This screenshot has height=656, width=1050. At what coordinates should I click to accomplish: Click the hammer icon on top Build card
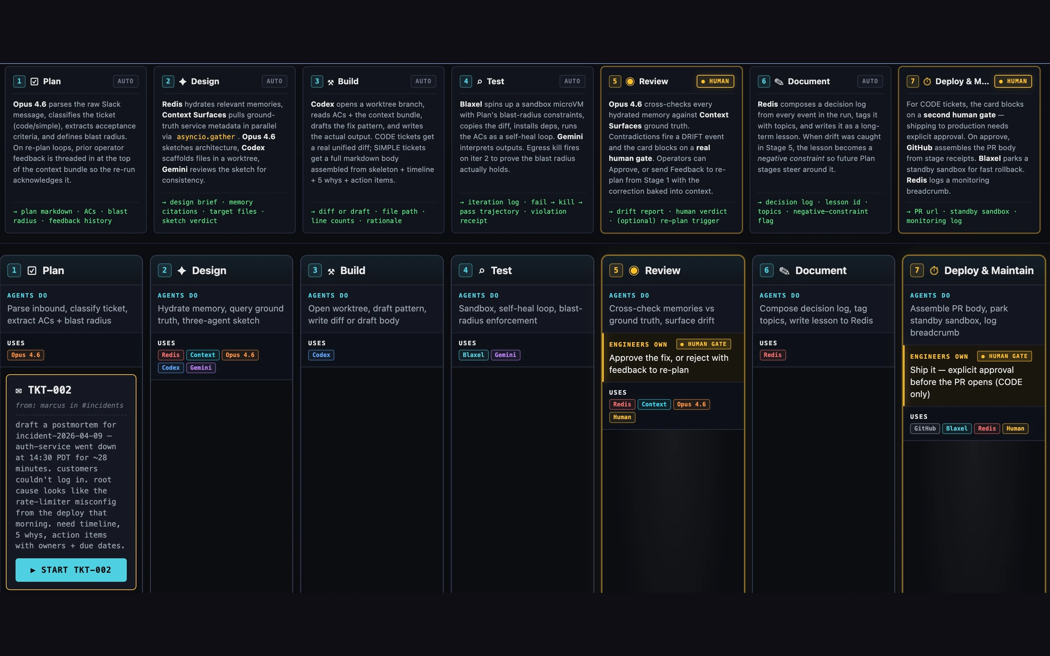click(x=331, y=82)
